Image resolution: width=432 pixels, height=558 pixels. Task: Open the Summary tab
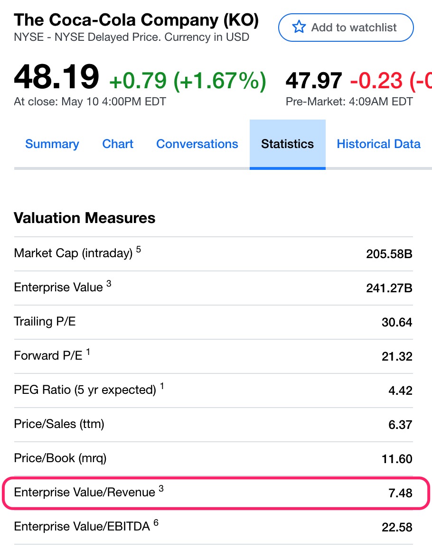click(x=52, y=144)
